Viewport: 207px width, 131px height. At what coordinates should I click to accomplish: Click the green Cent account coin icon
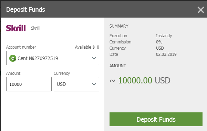coord(13,58)
